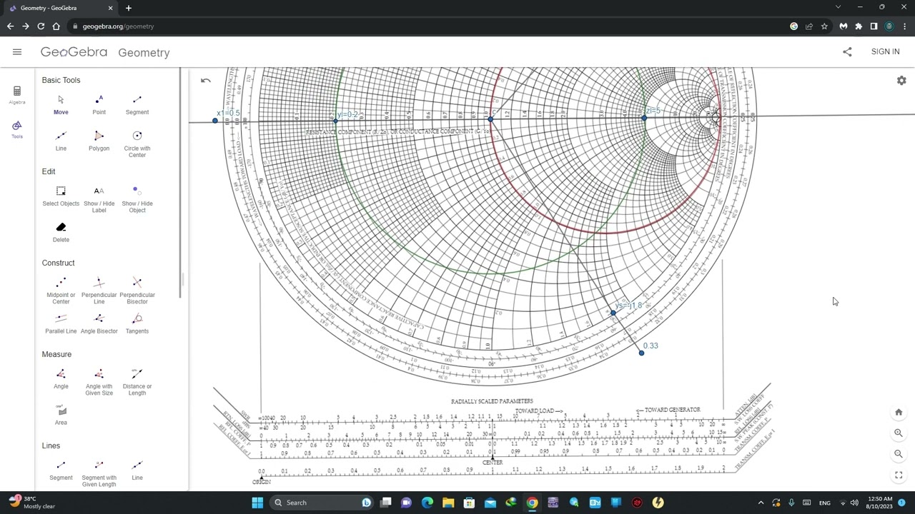
Task: Click the point labeled 0.33
Action: [641, 353]
